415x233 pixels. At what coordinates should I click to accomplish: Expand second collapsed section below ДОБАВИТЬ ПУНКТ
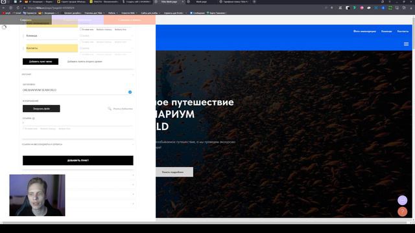pyautogui.click(x=133, y=184)
